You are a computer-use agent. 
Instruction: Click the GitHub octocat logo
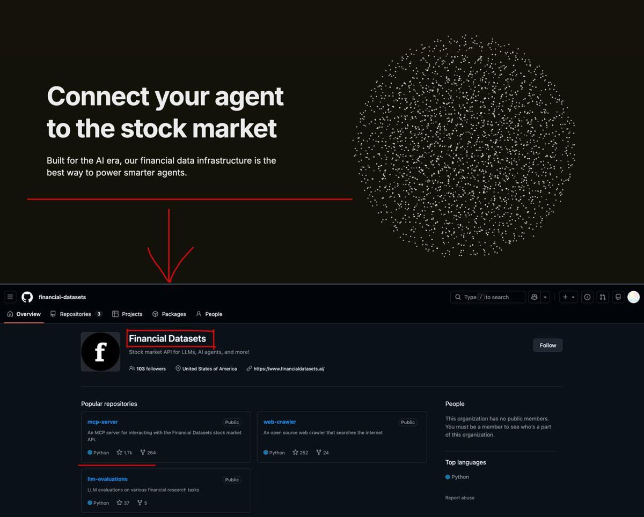point(27,297)
